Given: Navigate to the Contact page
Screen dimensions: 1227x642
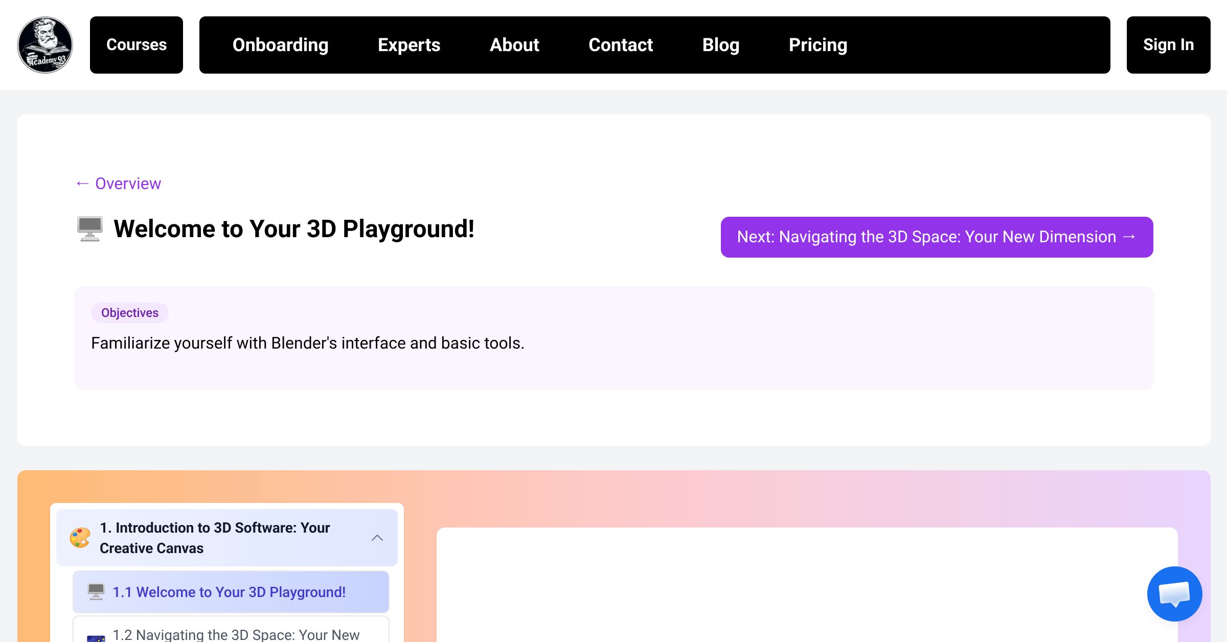Looking at the screenshot, I should (621, 45).
